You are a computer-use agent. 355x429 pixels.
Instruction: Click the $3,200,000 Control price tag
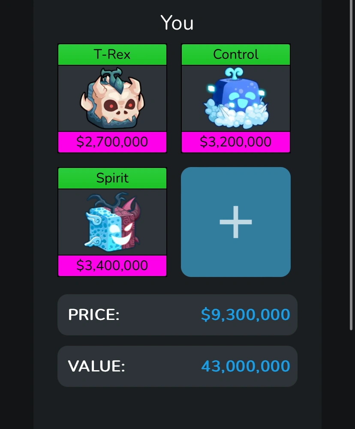coord(236,142)
